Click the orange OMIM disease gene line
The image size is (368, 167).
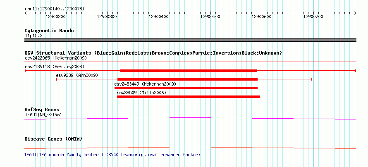190,147
